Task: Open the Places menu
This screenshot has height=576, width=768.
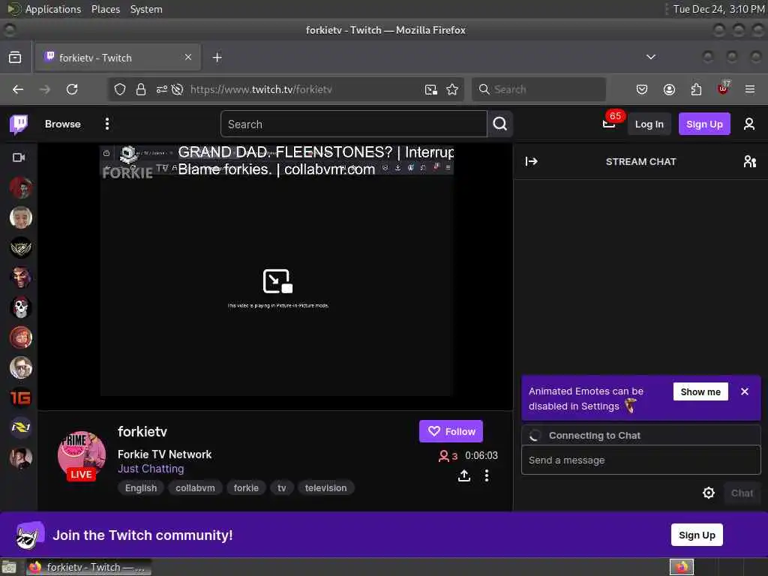Action: point(105,9)
